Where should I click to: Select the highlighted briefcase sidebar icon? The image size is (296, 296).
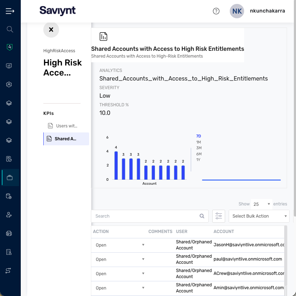point(10,178)
